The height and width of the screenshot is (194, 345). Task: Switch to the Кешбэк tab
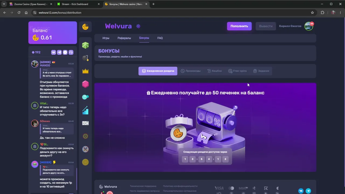(215, 71)
